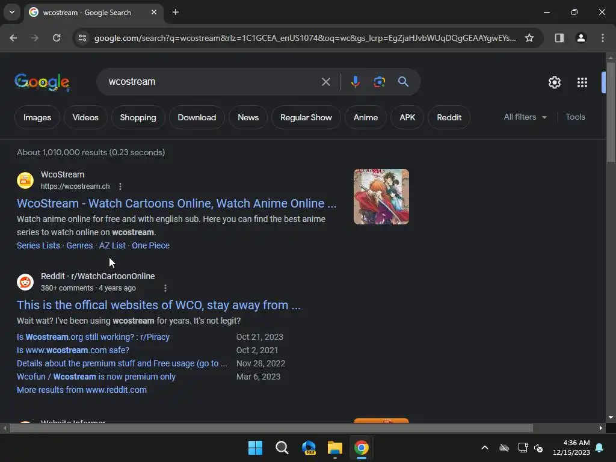This screenshot has width=616, height=462.
Task: Open notification bell in taskbar
Action: (x=600, y=448)
